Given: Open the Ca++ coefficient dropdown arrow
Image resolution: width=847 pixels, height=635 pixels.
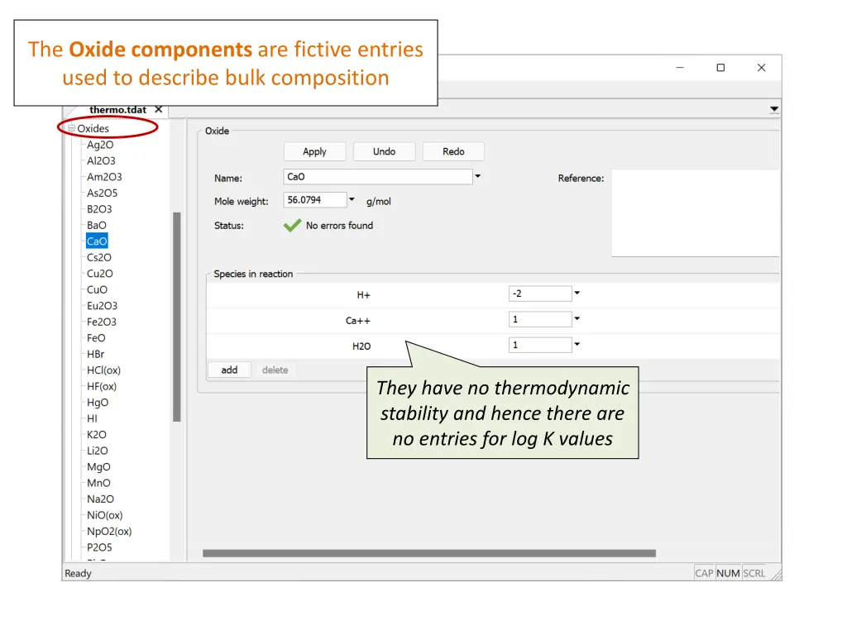Looking at the screenshot, I should coord(577,318).
